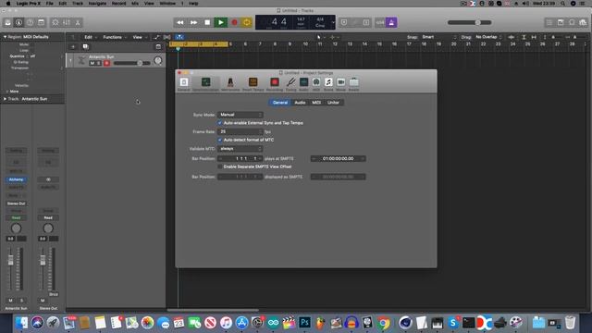Click the Stop transport button
The height and width of the screenshot is (333, 592).
(x=207, y=22)
